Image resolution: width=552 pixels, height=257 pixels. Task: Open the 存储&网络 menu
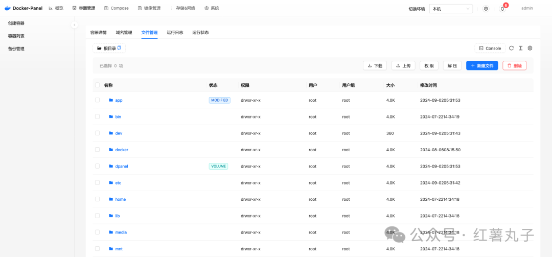coord(182,8)
